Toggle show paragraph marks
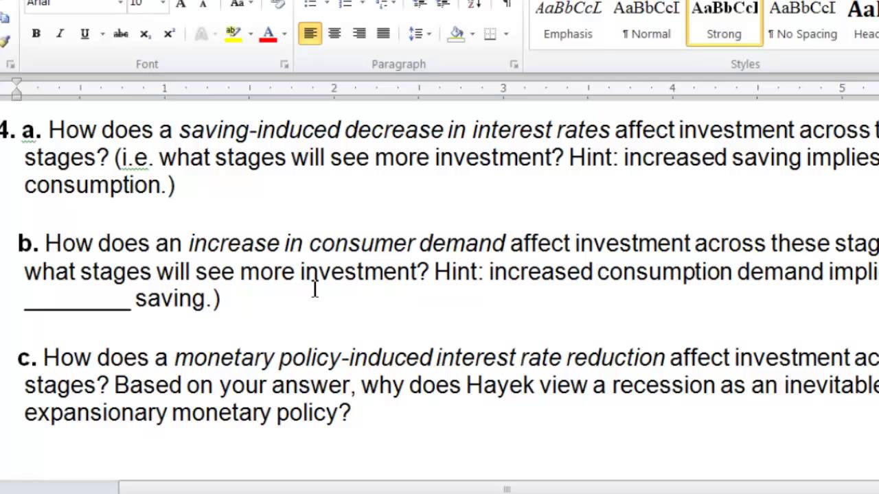Viewport: 879px width, 494px height. (x=507, y=4)
